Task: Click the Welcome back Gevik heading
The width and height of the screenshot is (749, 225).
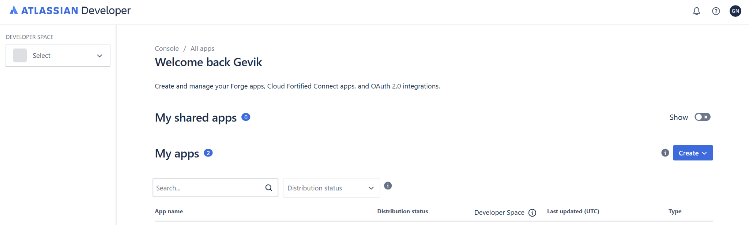Action: [208, 62]
